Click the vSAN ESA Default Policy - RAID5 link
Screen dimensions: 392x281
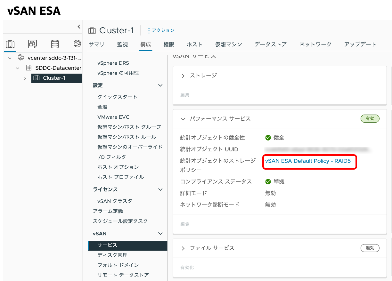309,161
